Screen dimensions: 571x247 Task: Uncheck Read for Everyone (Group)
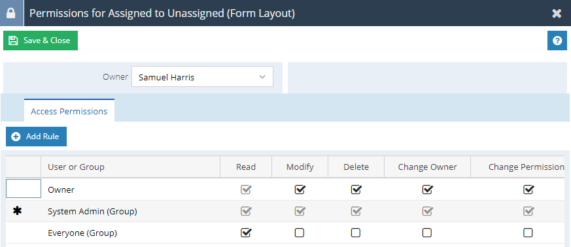click(x=246, y=233)
